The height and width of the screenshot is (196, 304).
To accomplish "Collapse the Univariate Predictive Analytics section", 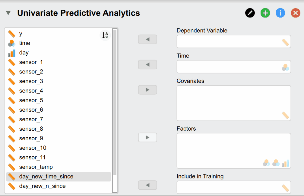I will pyautogui.click(x=8, y=13).
